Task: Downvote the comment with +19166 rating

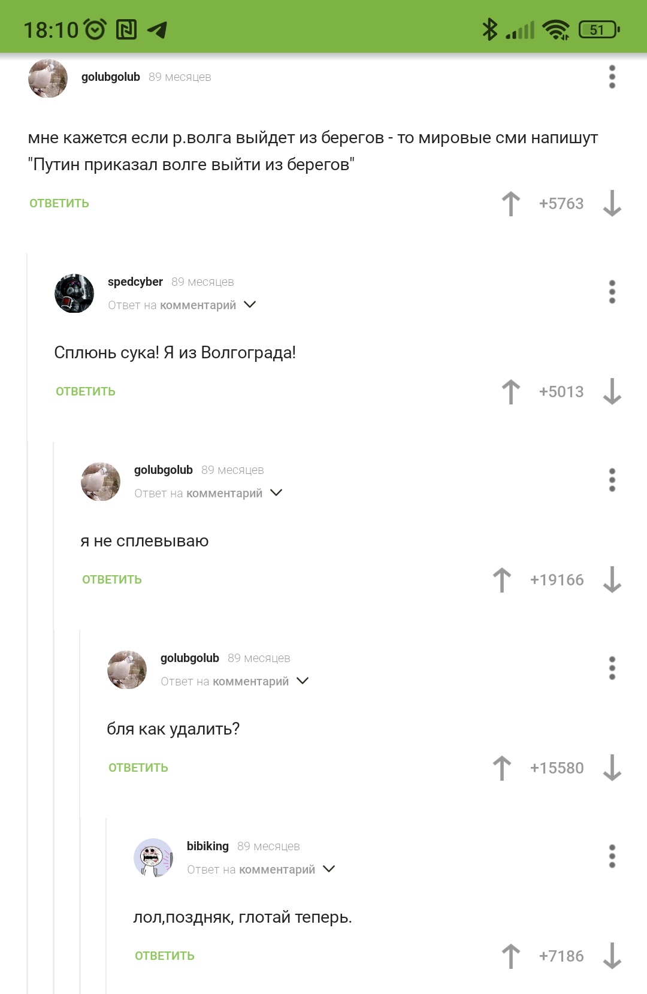Action: (612, 580)
